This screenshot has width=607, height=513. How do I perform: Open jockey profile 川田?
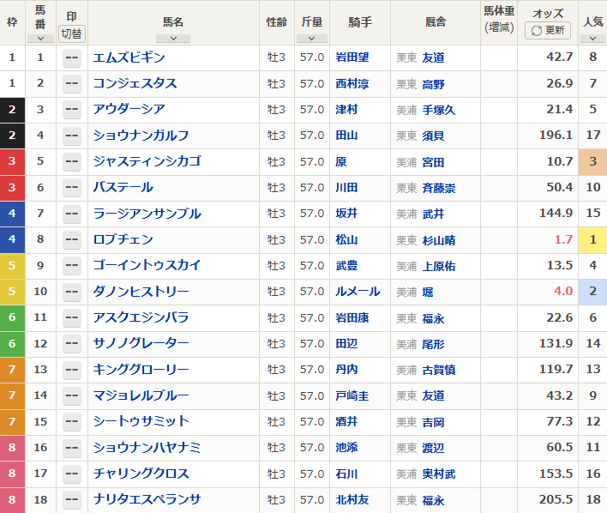(x=346, y=188)
